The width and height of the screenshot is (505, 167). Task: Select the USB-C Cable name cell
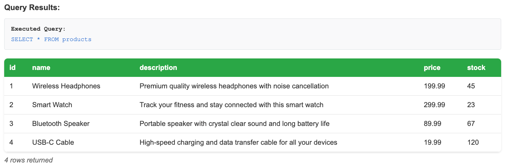click(53, 142)
